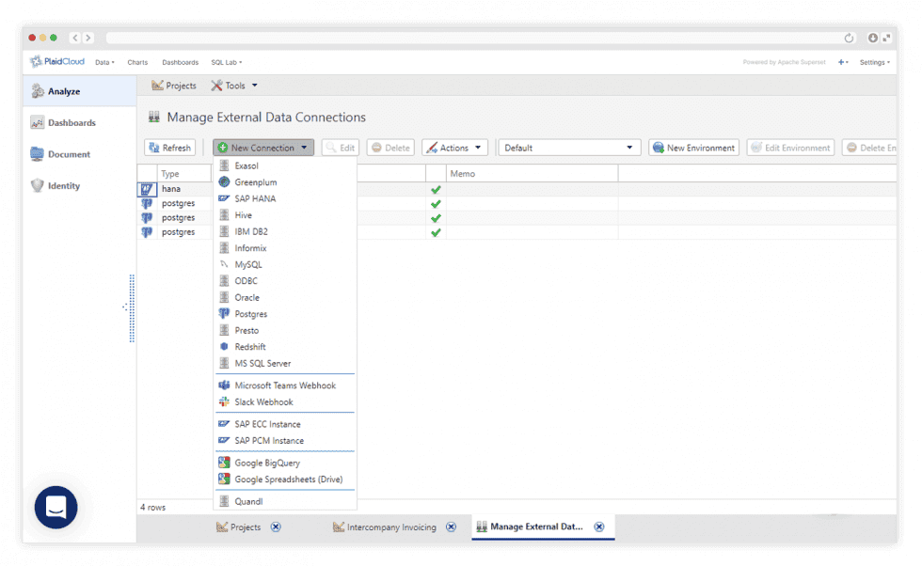This screenshot has width=922, height=566.
Task: Expand the Tools dropdown
Action: [234, 86]
